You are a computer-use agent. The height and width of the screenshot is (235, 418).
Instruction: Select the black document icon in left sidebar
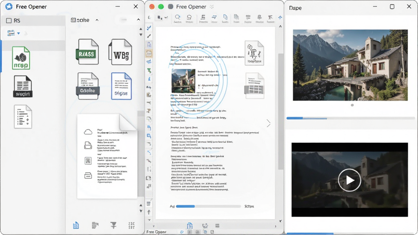tap(23, 86)
